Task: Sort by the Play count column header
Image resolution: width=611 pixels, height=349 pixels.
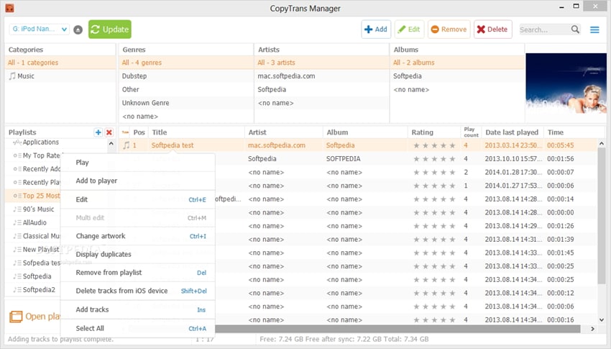Action: click(x=471, y=132)
